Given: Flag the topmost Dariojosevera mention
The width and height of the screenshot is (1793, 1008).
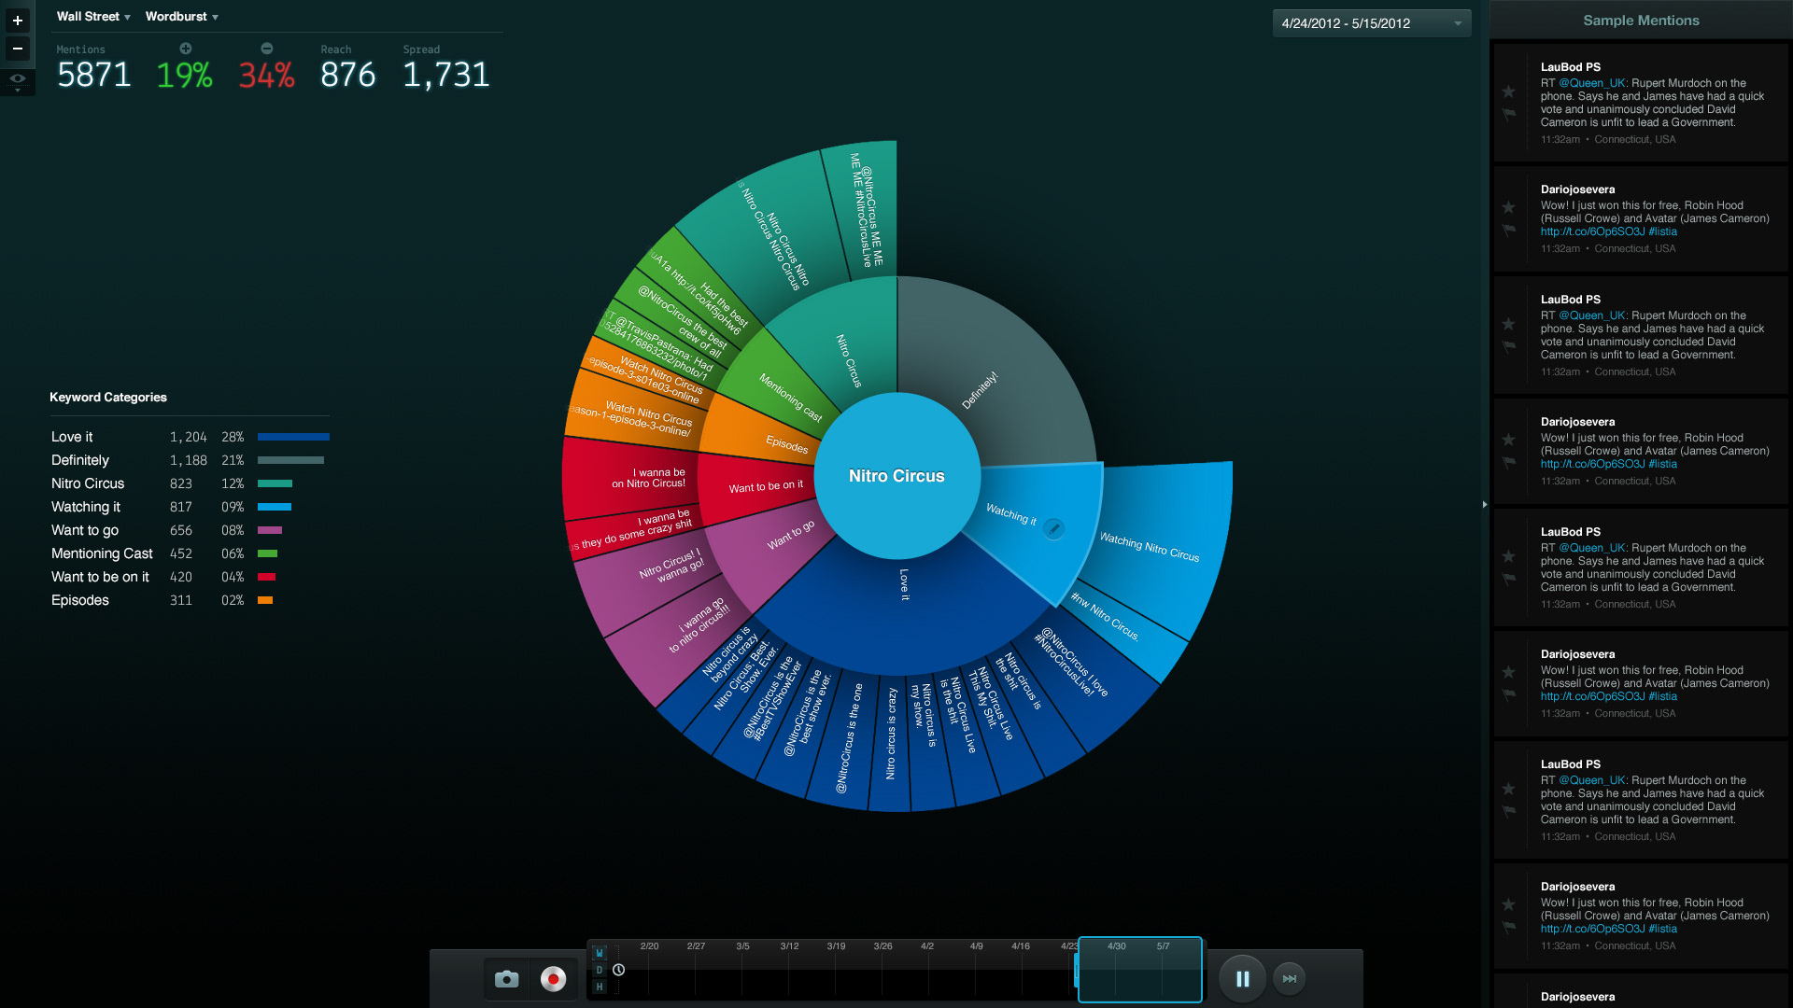Looking at the screenshot, I should pyautogui.click(x=1508, y=230).
